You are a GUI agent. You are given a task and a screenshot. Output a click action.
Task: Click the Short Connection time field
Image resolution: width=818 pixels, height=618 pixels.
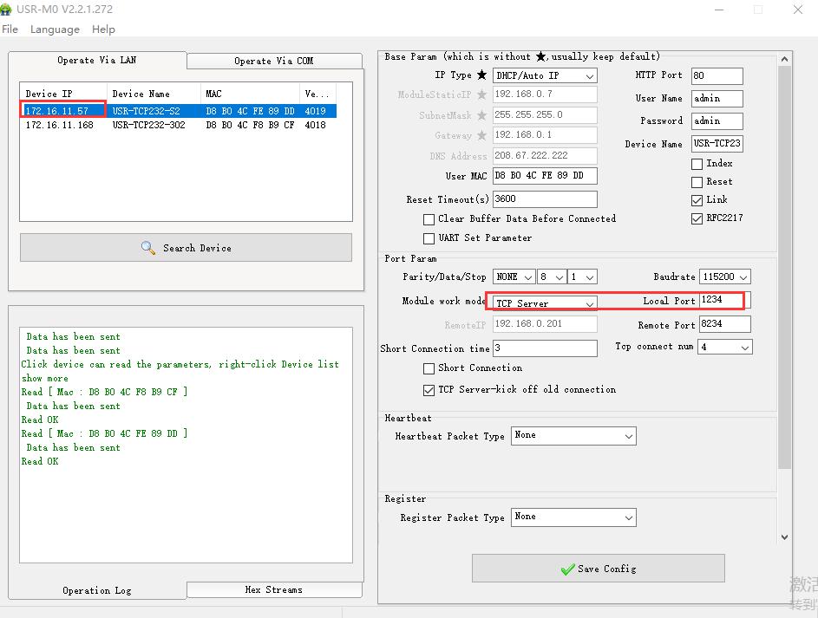click(545, 348)
